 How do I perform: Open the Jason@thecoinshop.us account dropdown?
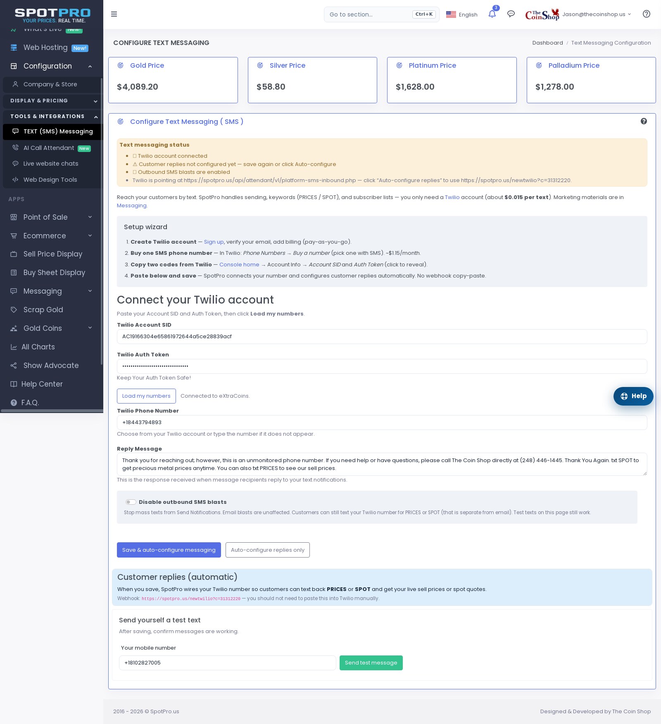click(597, 14)
